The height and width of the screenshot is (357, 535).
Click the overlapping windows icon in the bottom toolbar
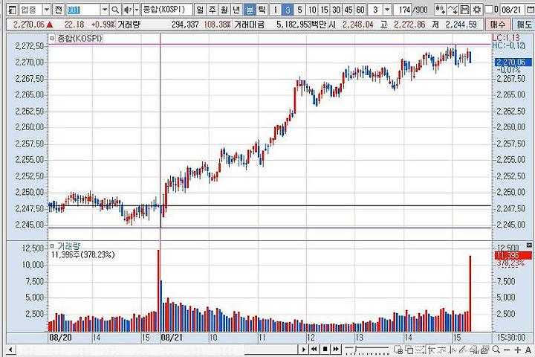pyautogui.click(x=409, y=350)
